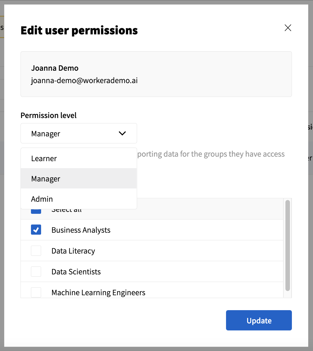Close the Edit user permissions dialog
The width and height of the screenshot is (313, 351).
tap(288, 28)
